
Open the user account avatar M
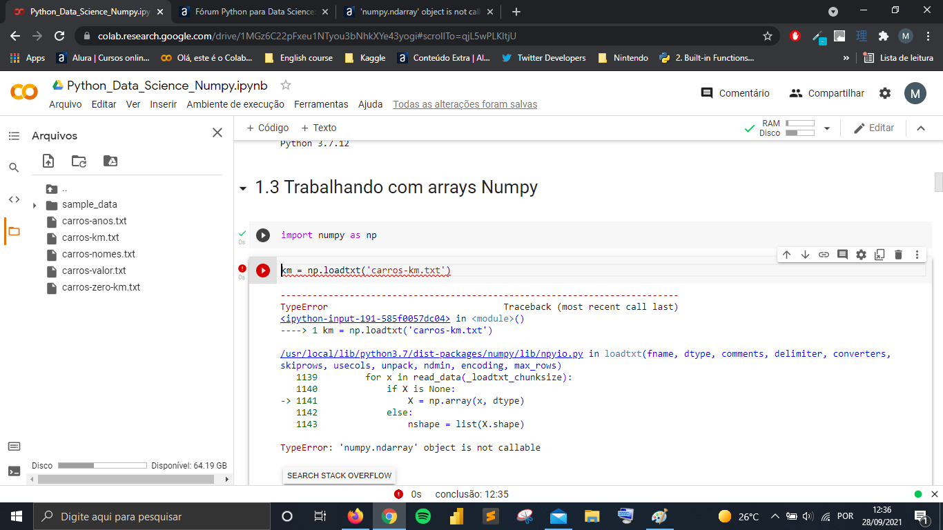pos(915,93)
